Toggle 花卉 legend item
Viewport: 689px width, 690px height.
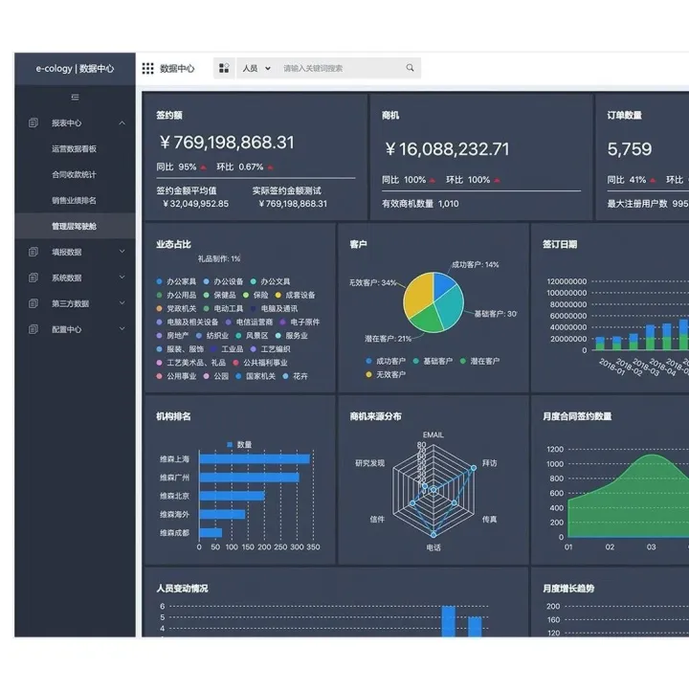coord(296,376)
